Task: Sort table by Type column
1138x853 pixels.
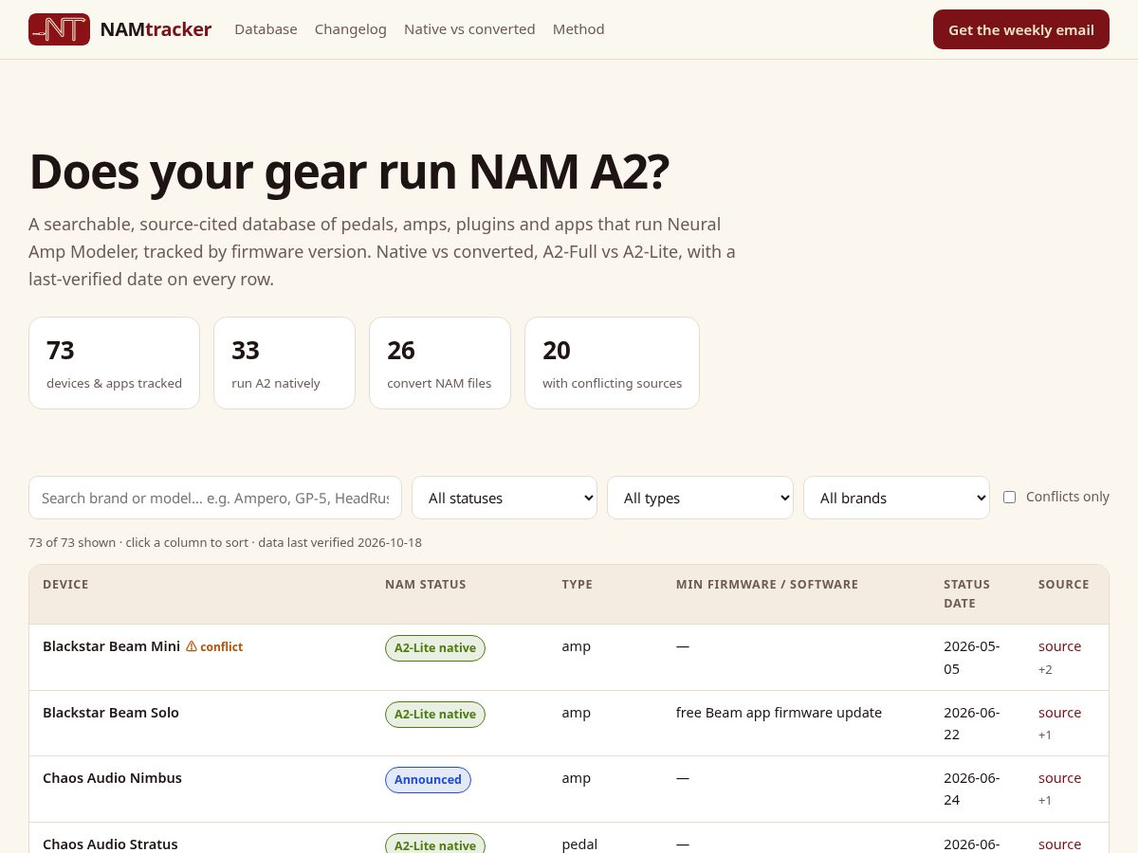Action: (577, 585)
